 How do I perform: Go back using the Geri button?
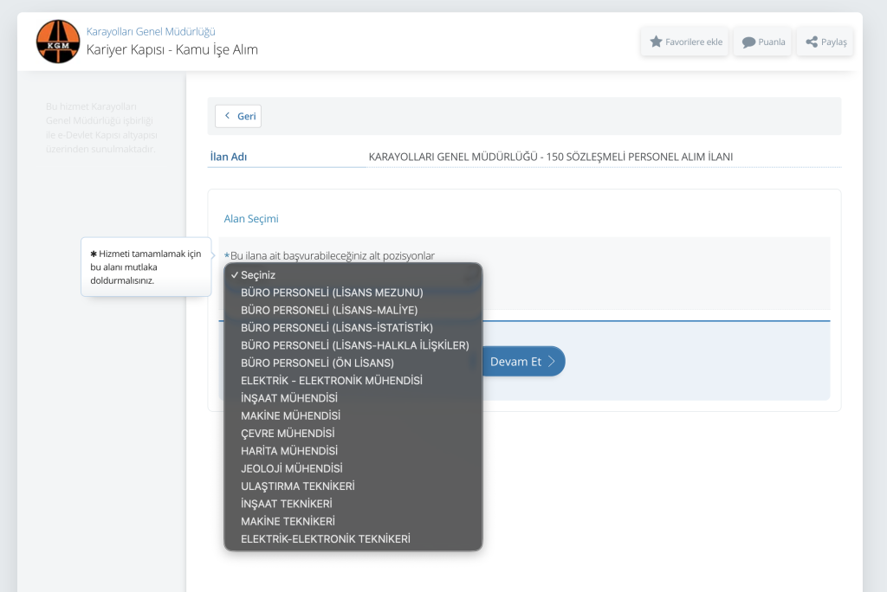pos(238,116)
